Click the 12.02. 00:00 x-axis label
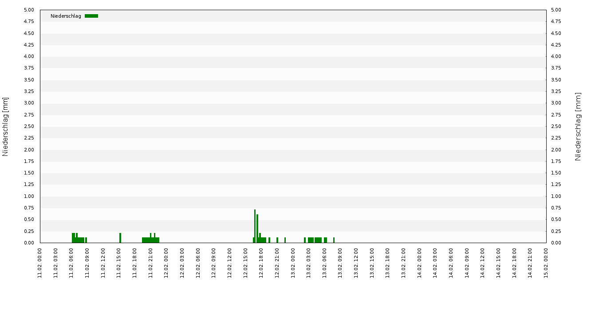 tap(166, 263)
